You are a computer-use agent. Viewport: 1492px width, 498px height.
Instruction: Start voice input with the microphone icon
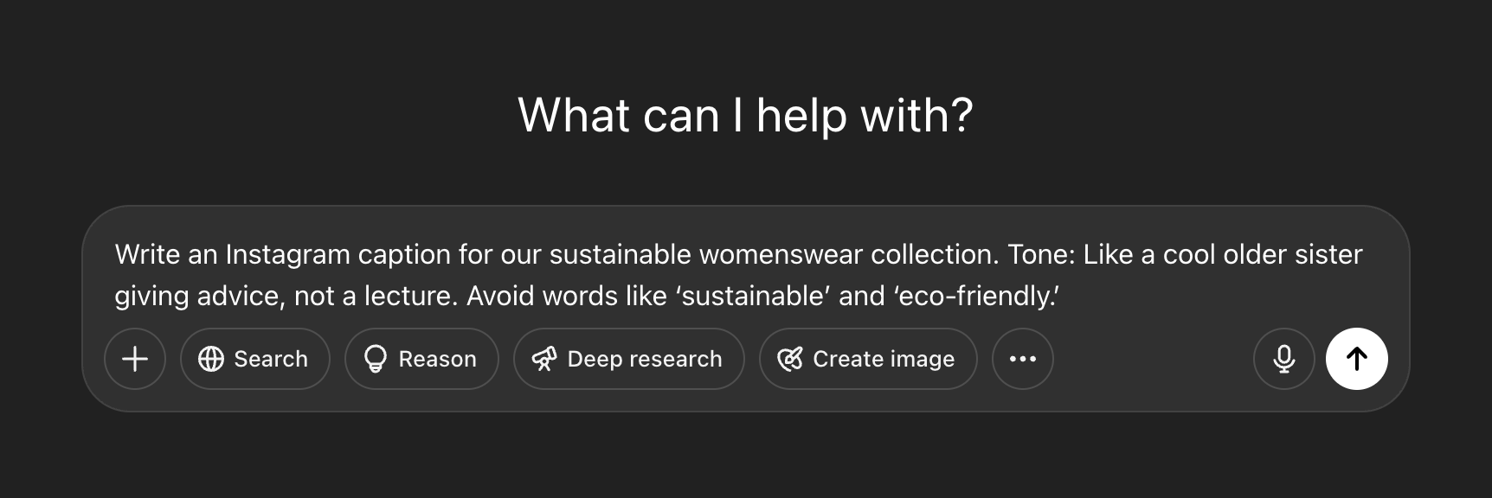[1284, 359]
